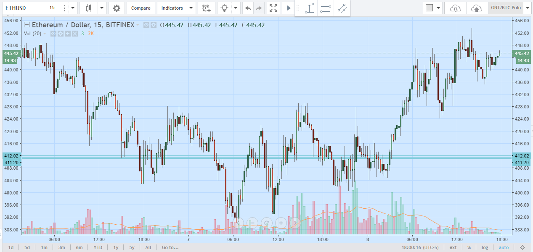
Task: Open the interval dropdown next to 15
Action: [x=73, y=8]
